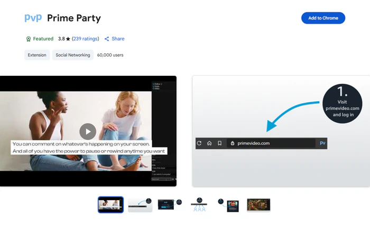370x225 pixels.
Task: Click the bookmark icon in the screenshot toolbar
Action: [219, 143]
